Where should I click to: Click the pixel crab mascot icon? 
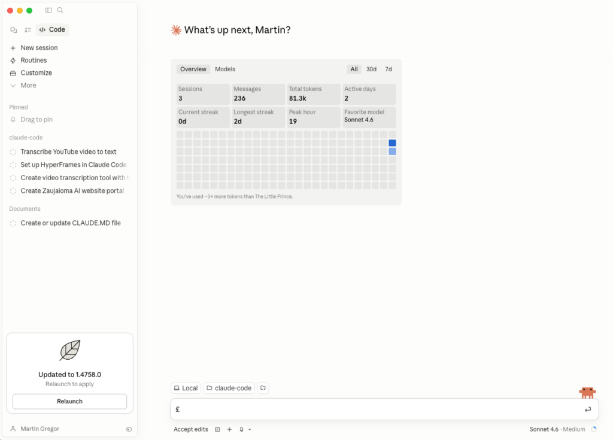(x=587, y=393)
